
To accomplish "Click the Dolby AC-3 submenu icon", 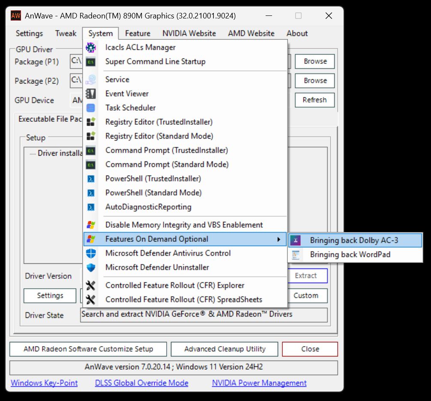I will 296,240.
